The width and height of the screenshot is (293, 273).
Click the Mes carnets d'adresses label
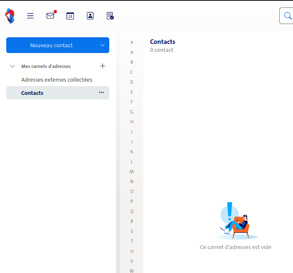click(x=46, y=66)
